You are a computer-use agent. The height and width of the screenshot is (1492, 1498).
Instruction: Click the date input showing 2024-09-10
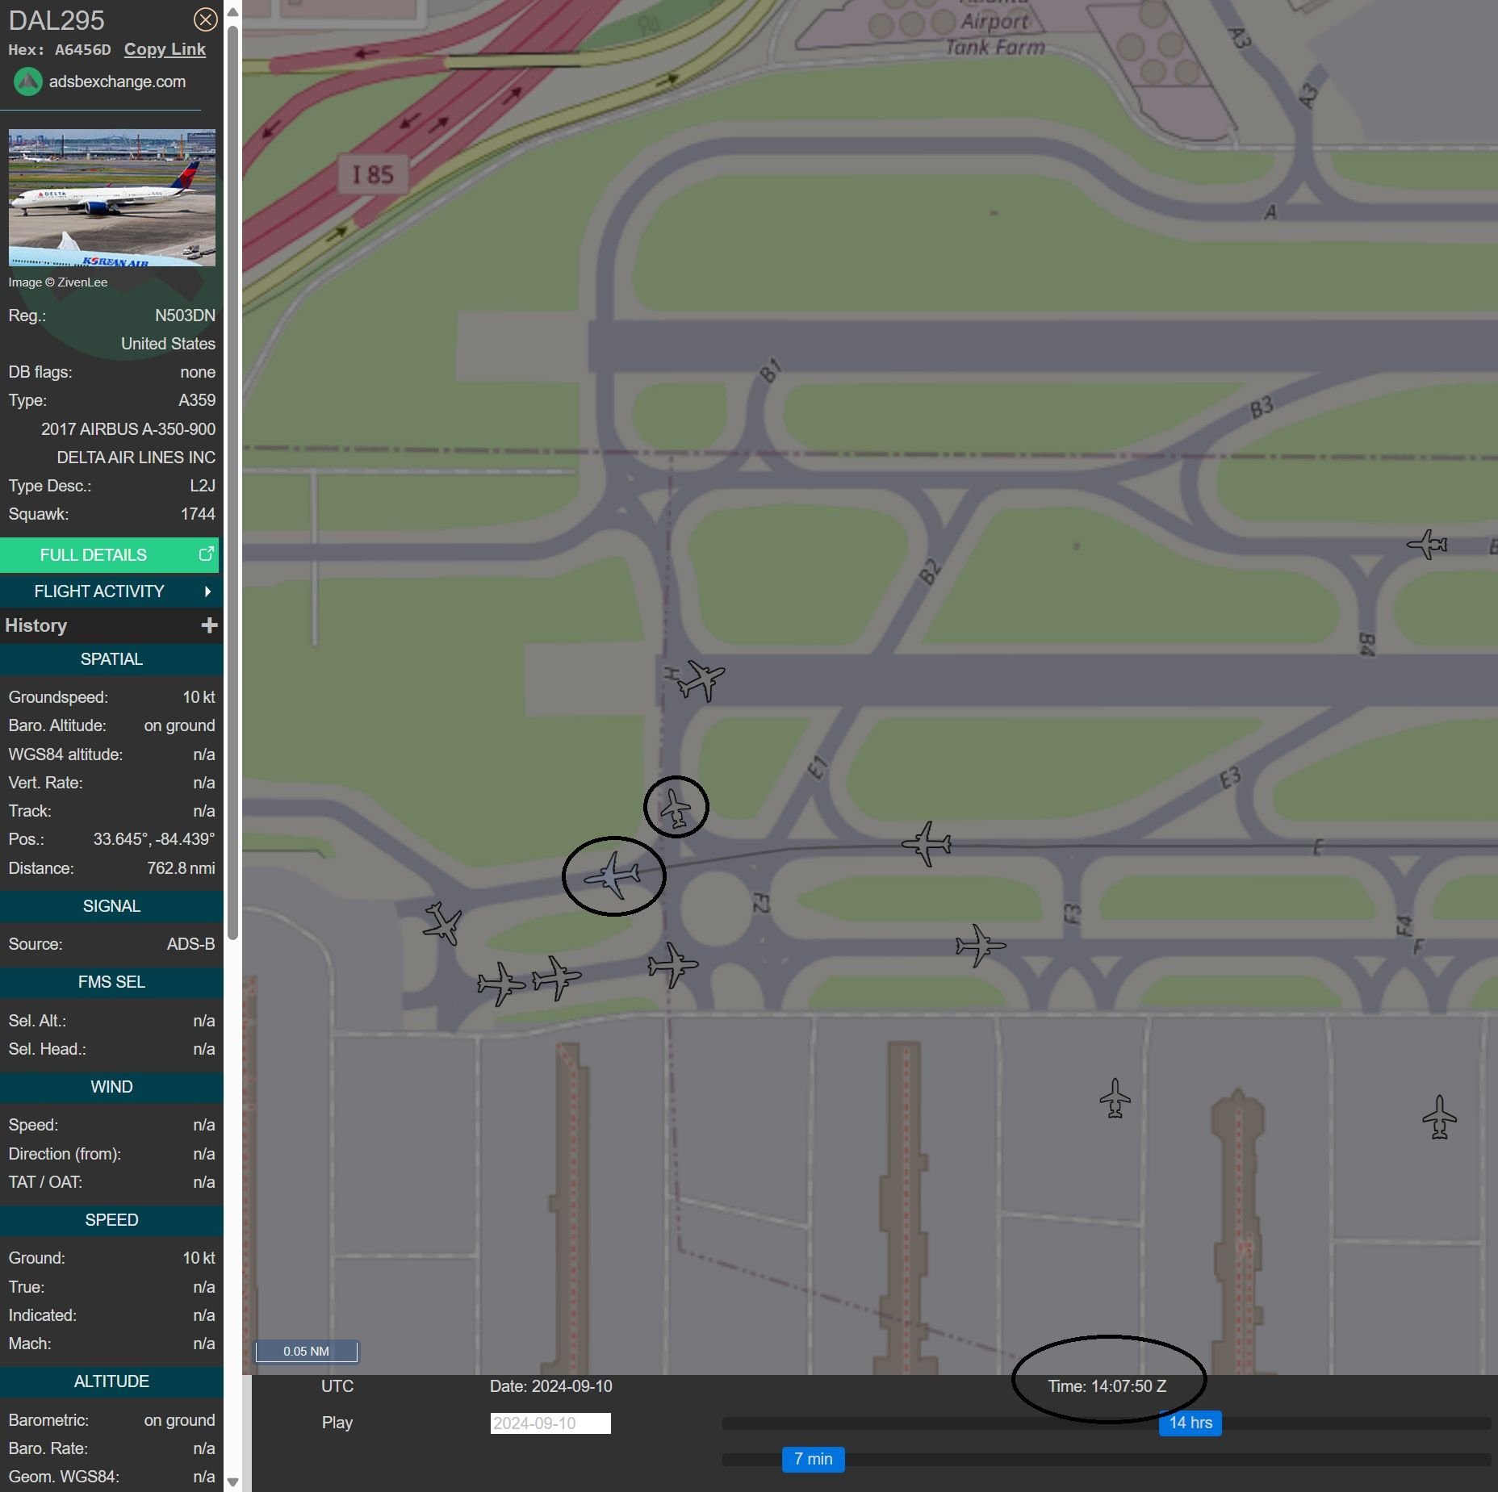coord(550,1423)
